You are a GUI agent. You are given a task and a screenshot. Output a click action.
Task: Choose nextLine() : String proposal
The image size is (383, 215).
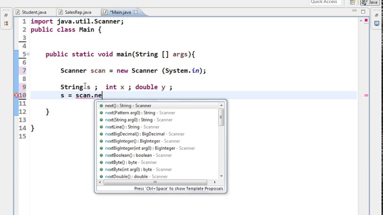point(158,127)
